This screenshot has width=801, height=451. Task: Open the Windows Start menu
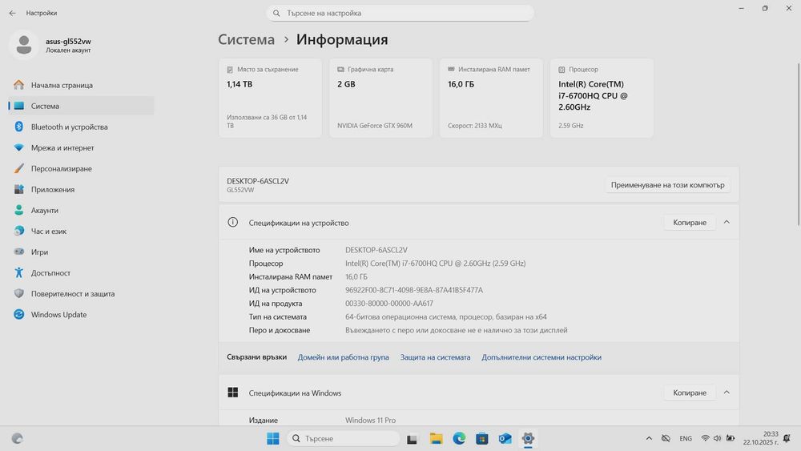click(x=273, y=438)
